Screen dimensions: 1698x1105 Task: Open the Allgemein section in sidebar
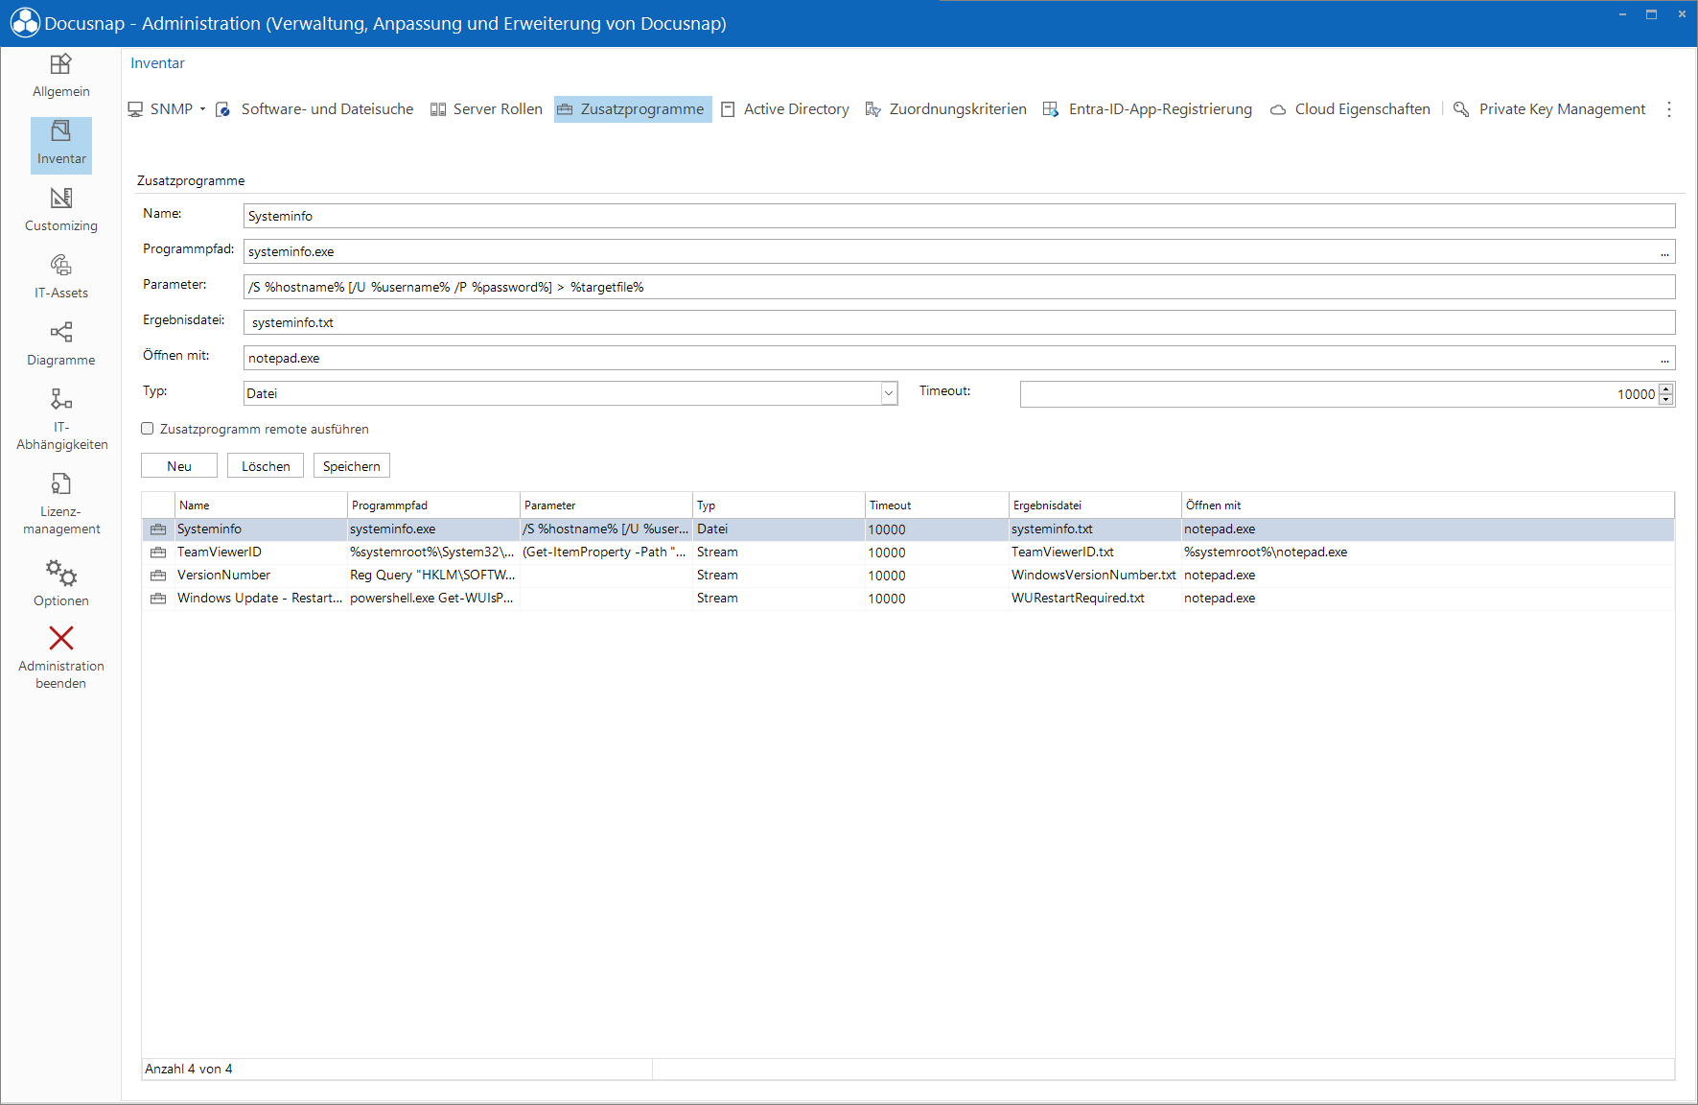60,76
